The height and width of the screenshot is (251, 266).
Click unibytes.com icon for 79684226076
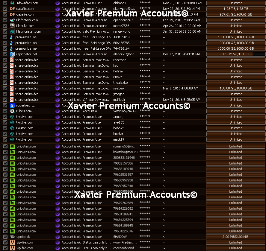pos(12,231)
